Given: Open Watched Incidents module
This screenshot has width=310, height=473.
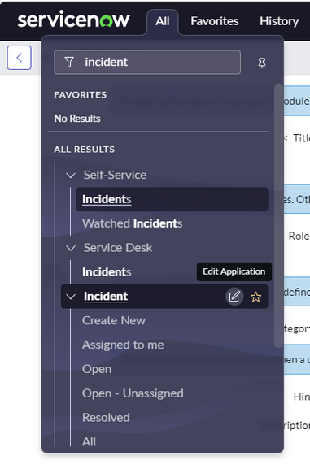Looking at the screenshot, I should [132, 223].
